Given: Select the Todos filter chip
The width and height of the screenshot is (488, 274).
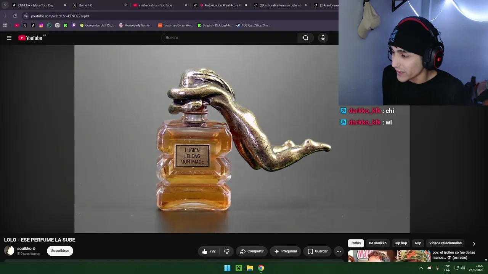Looking at the screenshot, I should (x=356, y=243).
